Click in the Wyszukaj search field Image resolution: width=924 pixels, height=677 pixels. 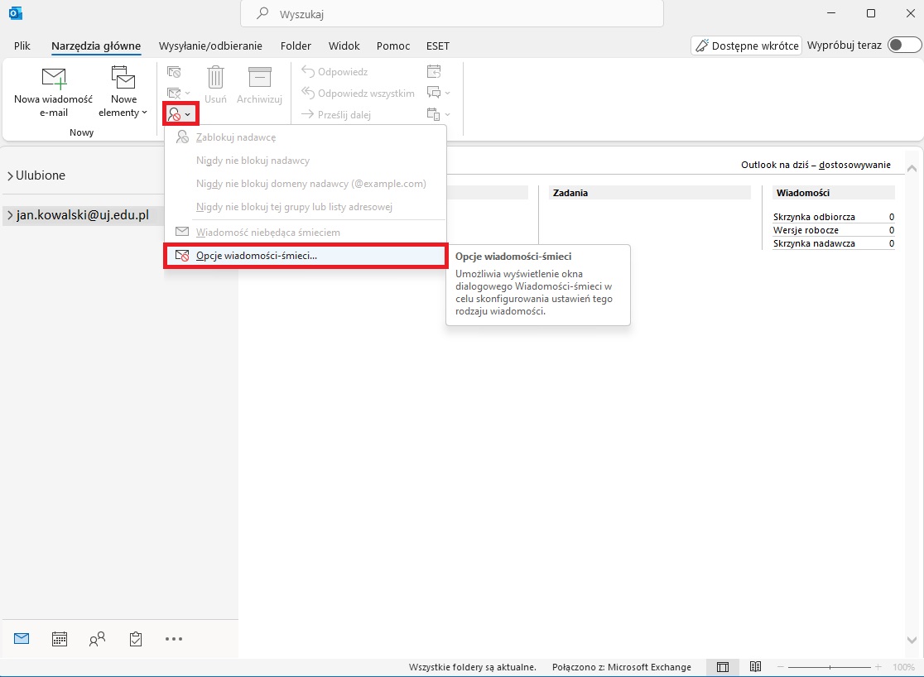[x=452, y=13]
